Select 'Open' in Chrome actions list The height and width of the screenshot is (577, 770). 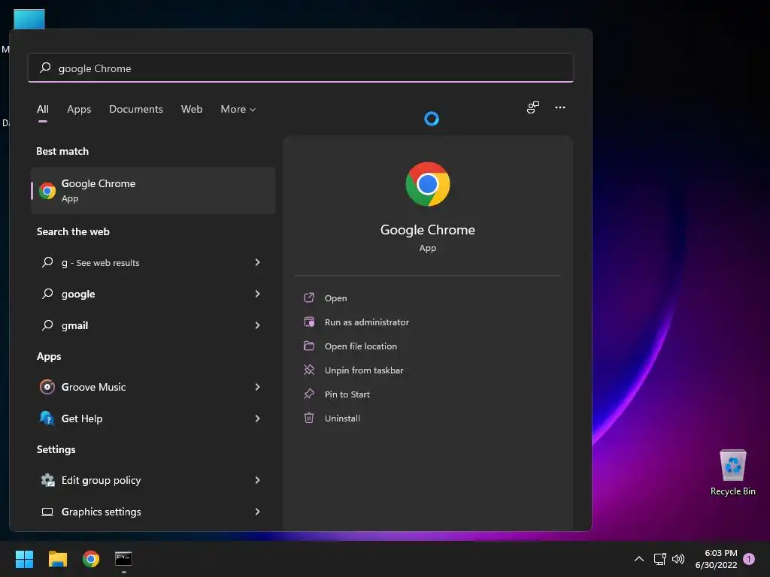click(336, 298)
